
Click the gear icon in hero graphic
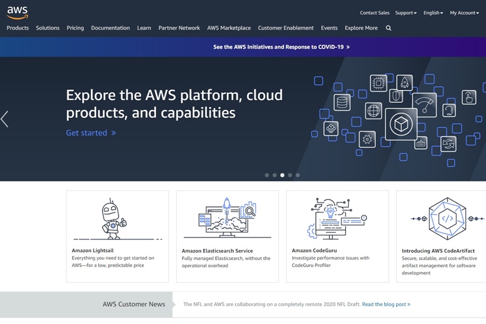click(367, 140)
